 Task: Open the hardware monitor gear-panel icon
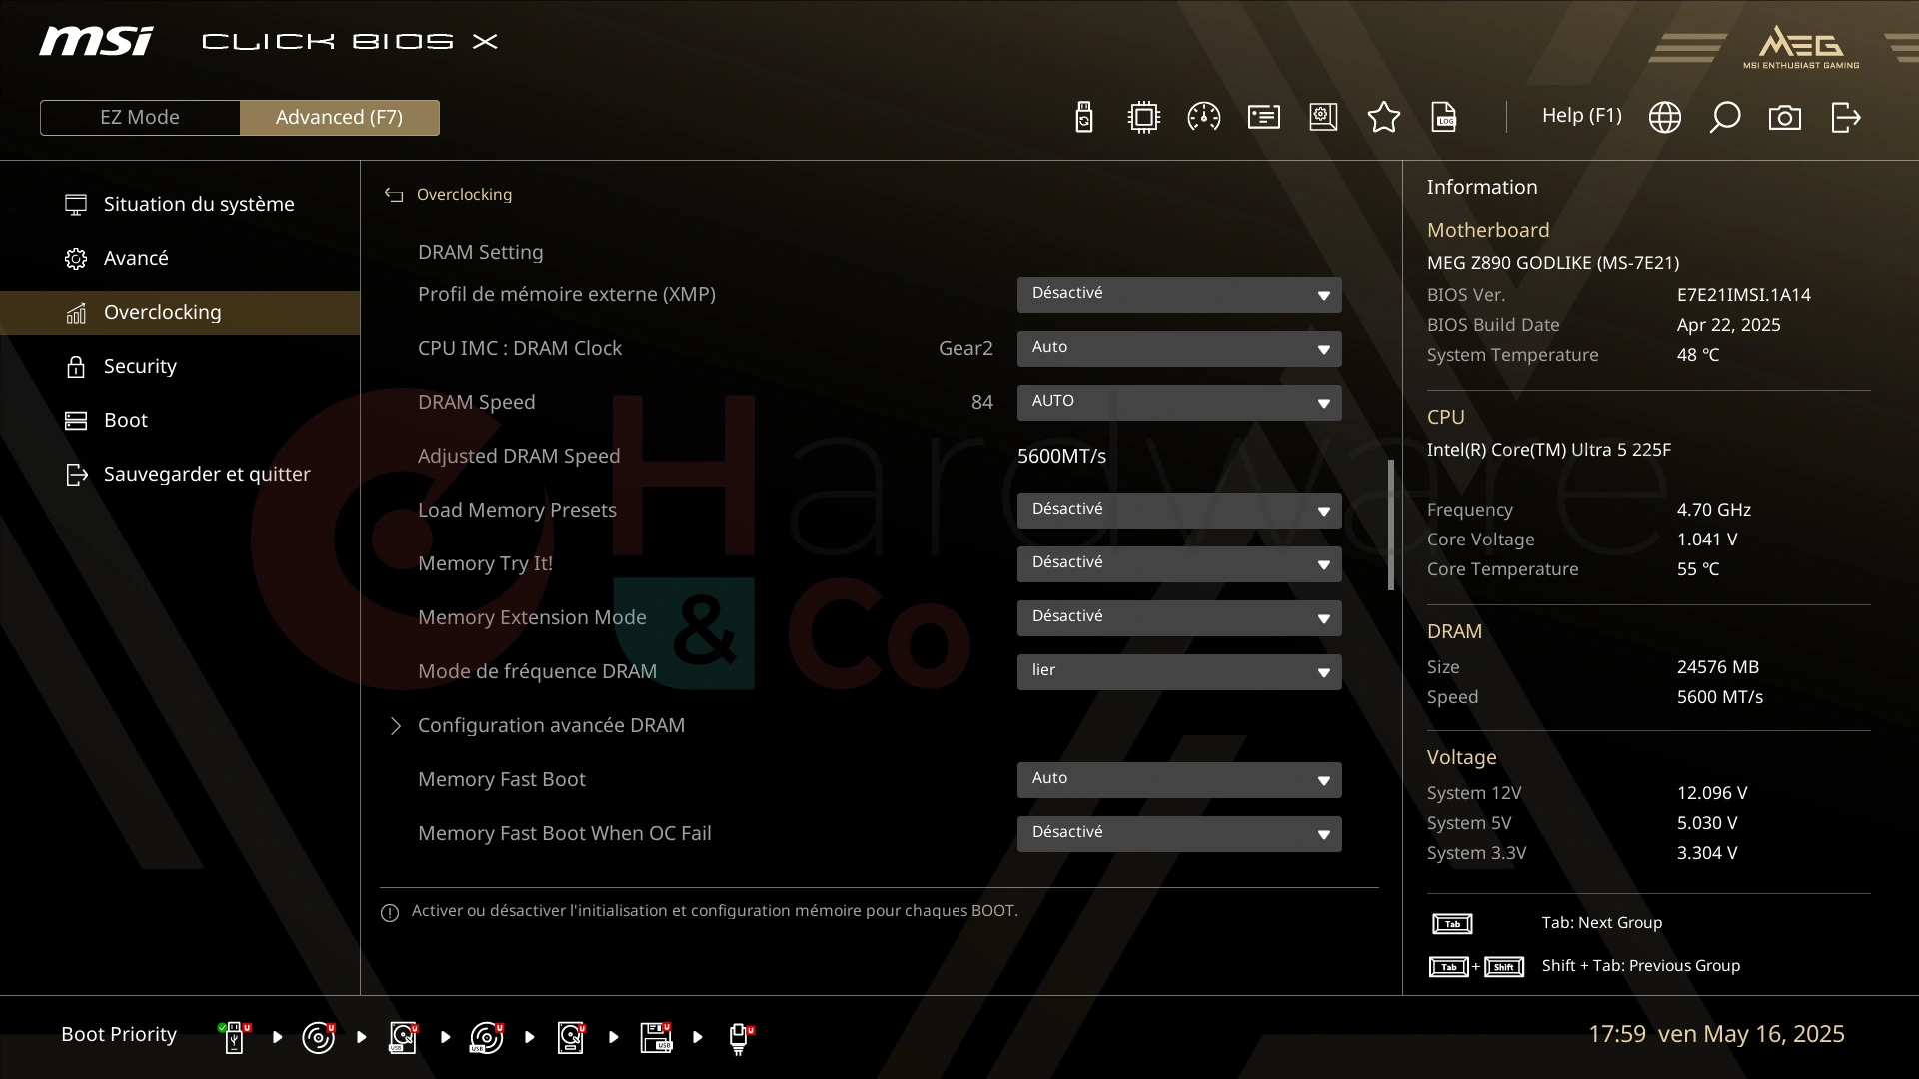tap(1323, 117)
